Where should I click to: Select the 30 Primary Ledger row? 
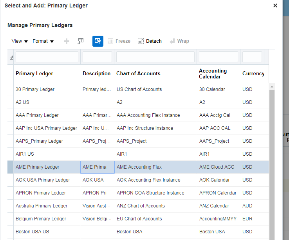(x=35, y=89)
